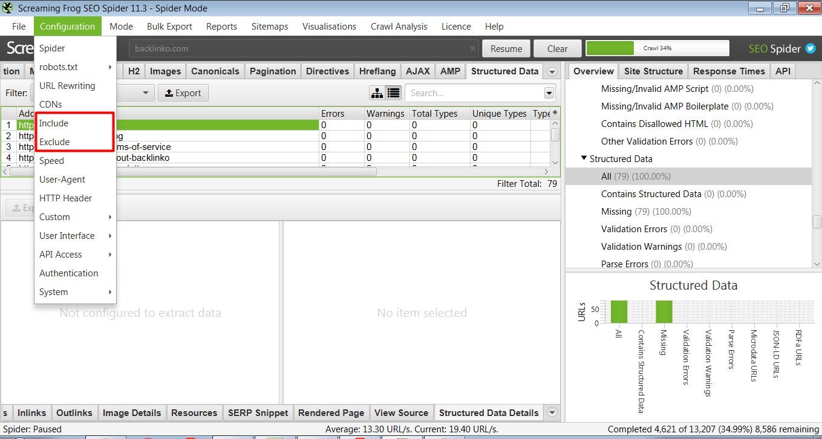Open the Help menu
The width and height of the screenshot is (822, 439).
(494, 27)
